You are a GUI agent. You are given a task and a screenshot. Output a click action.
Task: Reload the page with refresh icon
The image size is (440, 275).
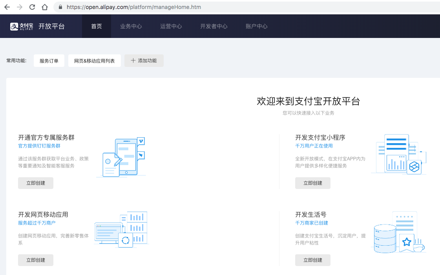32,7
